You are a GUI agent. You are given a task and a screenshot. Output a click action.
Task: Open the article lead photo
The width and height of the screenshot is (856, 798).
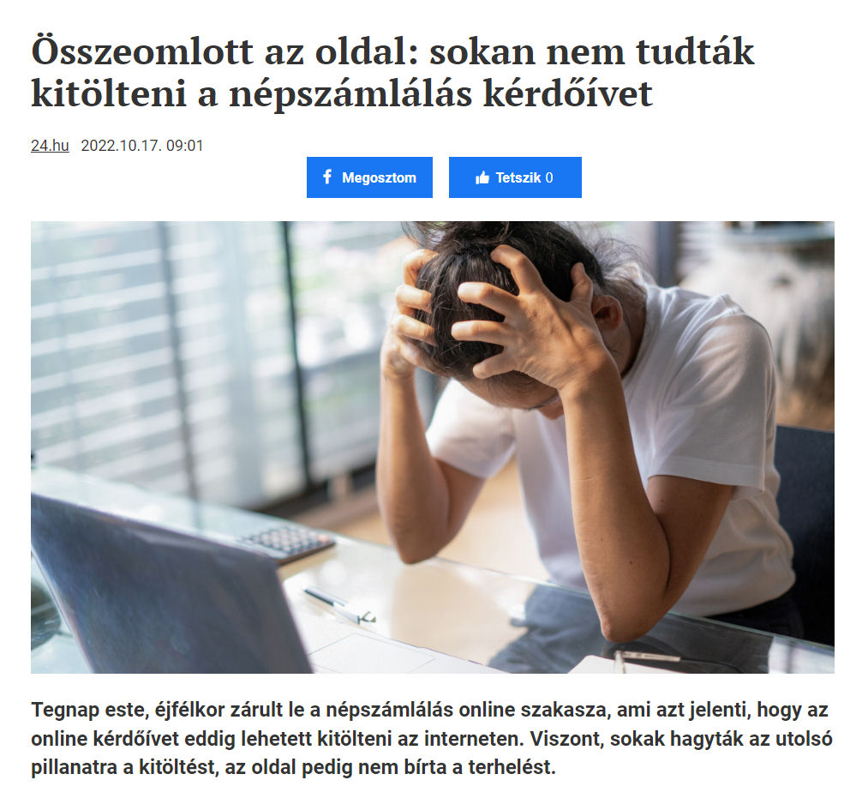[433, 447]
